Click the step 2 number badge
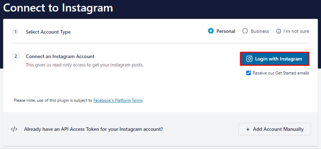Screen dimensions: 321x149 point(16,56)
